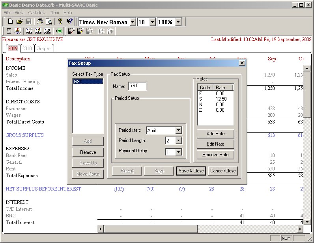Image resolution: width=314 pixels, height=243 pixels.
Task: Click the tax Name input field
Action: tap(137, 86)
